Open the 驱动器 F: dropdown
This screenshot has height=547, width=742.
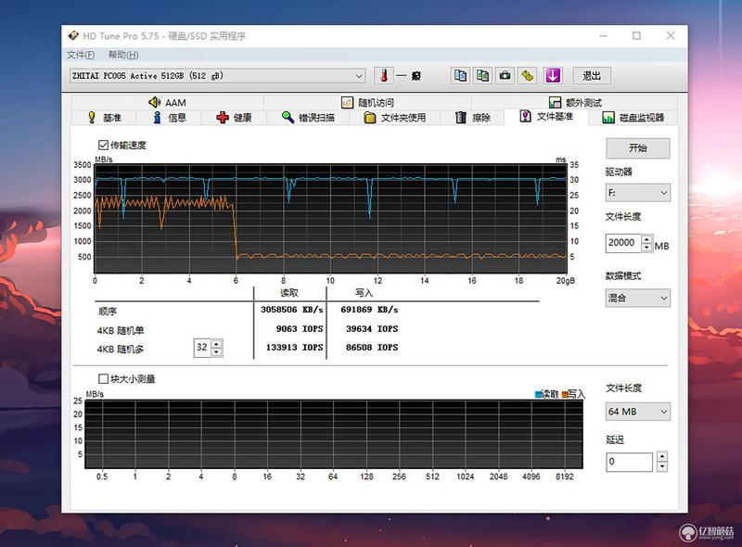pos(637,193)
